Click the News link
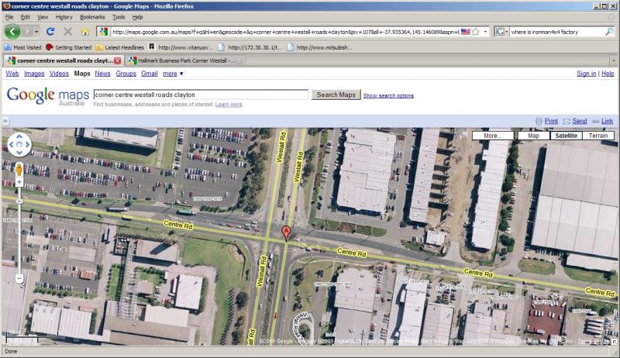 (x=102, y=74)
